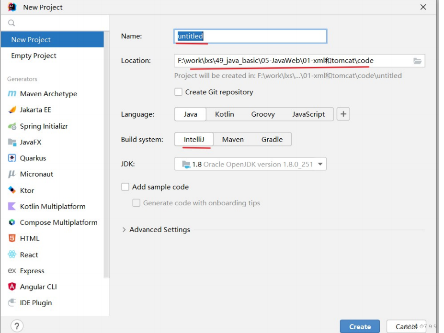The image size is (444, 333).
Task: Open the JDK version dropdown arrow
Action: tap(320, 164)
